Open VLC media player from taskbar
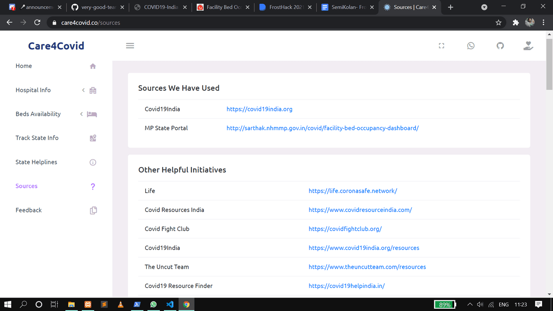553x311 pixels. [x=121, y=304]
